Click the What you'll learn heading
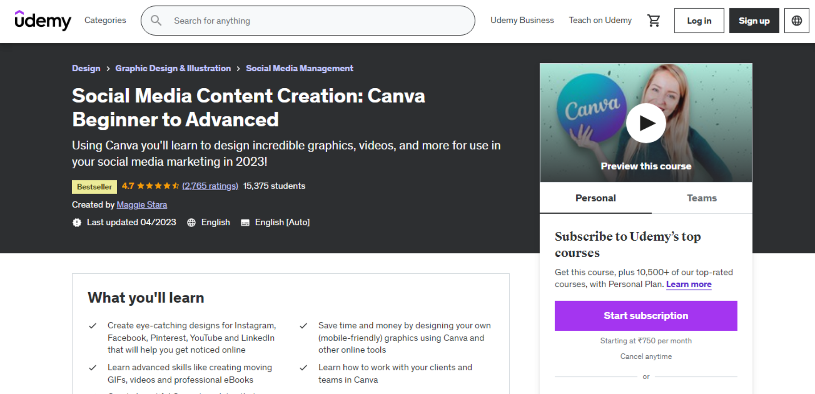815x394 pixels. coord(146,298)
